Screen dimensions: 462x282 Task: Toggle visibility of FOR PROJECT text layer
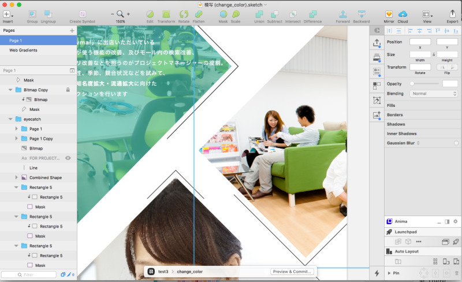coord(68,158)
